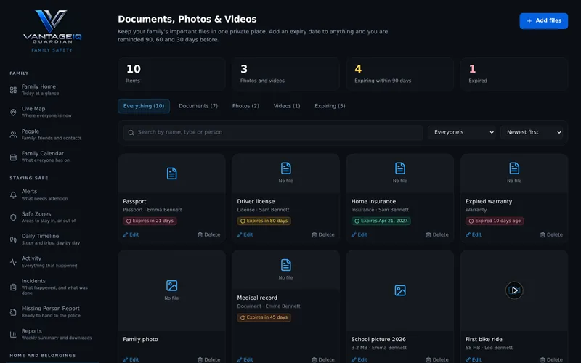Open Reports bar chart icon
This screenshot has width=581, height=363.
(x=13, y=334)
